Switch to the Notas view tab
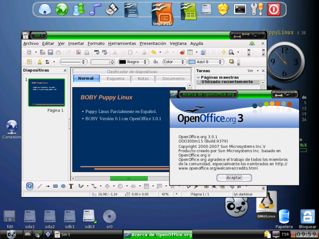 click(143, 79)
